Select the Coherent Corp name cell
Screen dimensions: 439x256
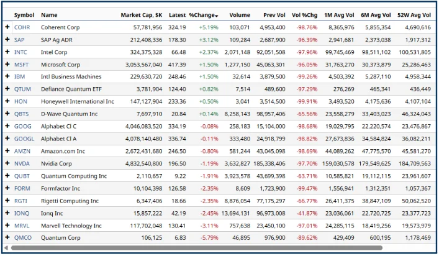coord(60,27)
